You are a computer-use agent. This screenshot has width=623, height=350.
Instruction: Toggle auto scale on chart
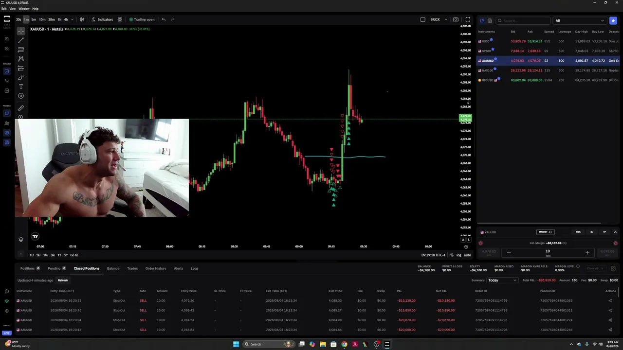[467, 255]
